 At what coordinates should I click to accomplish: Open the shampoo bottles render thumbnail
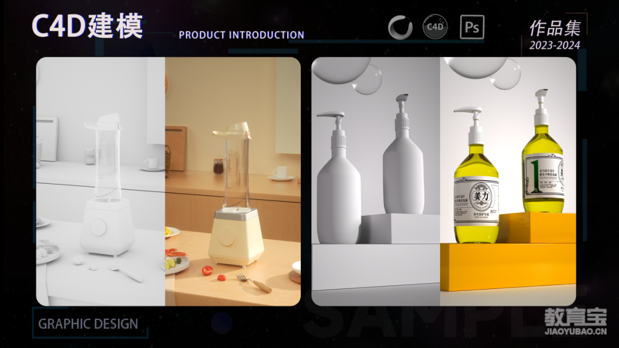444,181
